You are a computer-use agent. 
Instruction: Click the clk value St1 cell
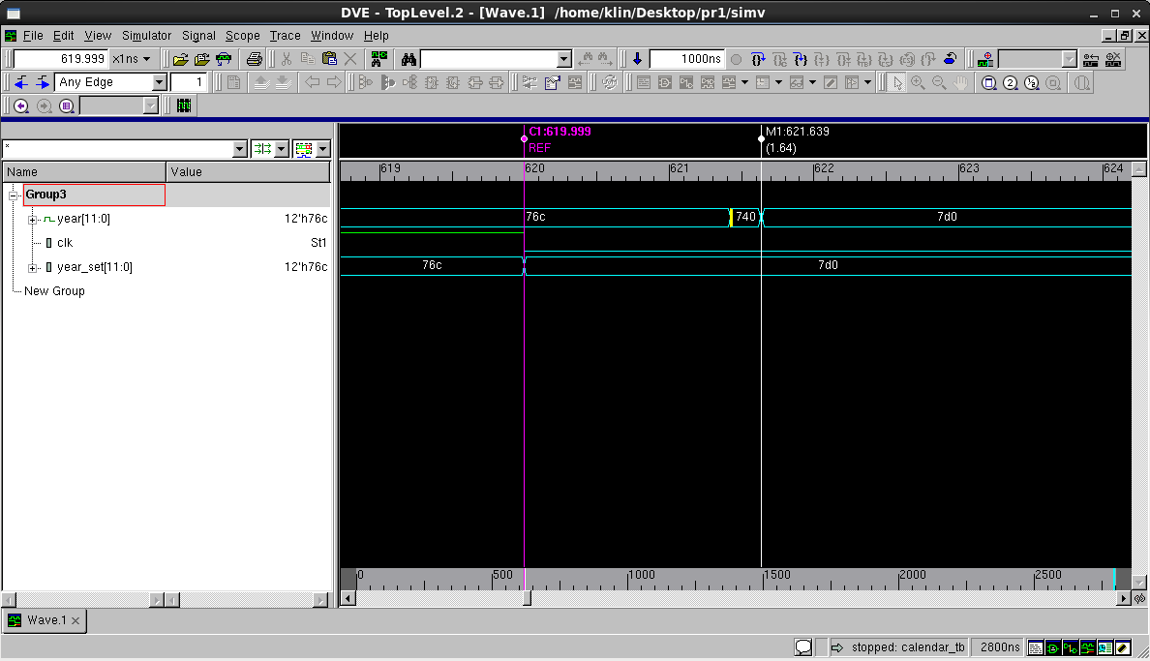318,243
